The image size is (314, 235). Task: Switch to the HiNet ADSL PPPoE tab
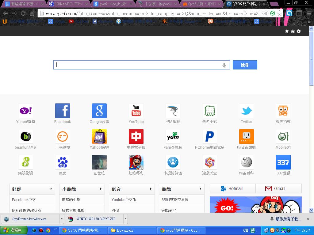pos(68,4)
